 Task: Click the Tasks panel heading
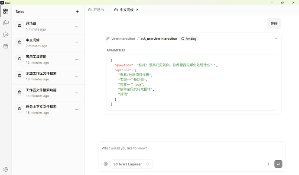coord(19,12)
